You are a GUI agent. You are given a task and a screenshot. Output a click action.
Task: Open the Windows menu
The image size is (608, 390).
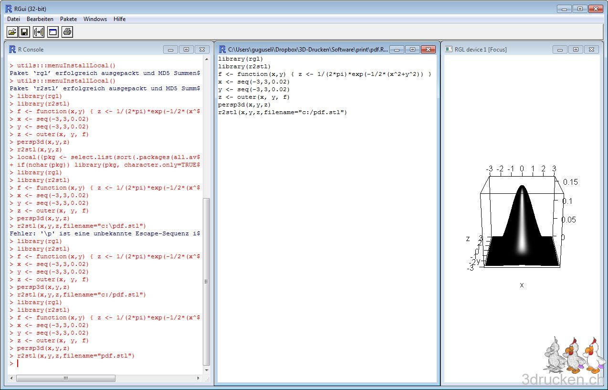coord(95,19)
